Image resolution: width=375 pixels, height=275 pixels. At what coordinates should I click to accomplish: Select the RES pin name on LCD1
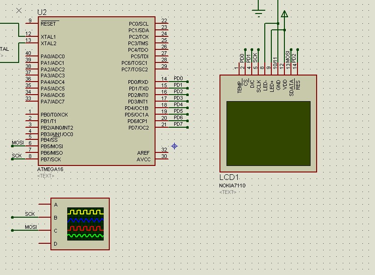(298, 85)
